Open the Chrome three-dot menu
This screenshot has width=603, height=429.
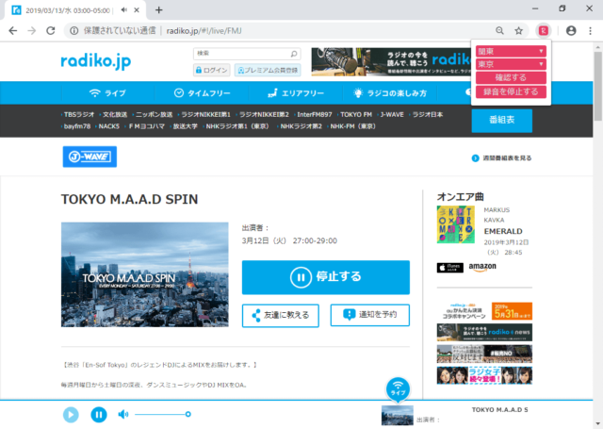tap(591, 31)
